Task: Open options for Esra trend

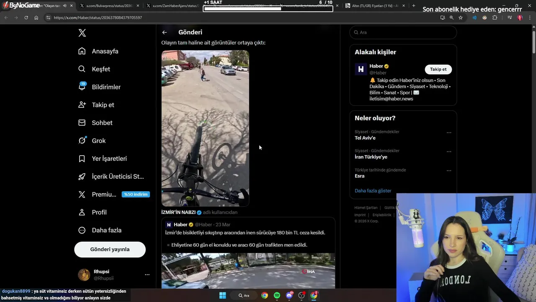Action: coord(449,171)
